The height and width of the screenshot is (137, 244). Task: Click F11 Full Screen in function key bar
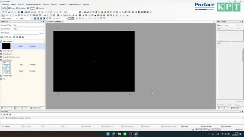(x=206, y=126)
